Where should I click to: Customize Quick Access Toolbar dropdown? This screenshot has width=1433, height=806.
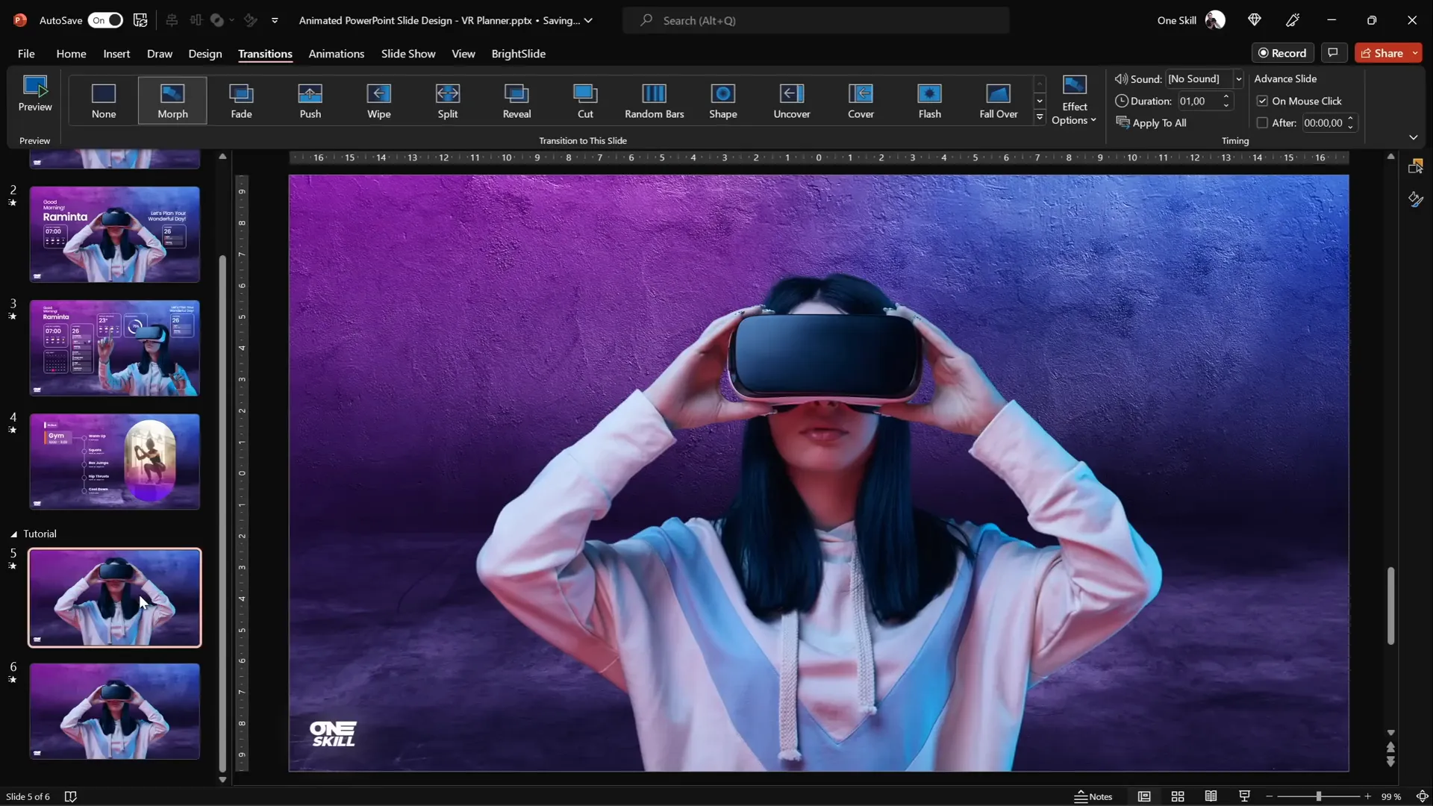pos(275,20)
